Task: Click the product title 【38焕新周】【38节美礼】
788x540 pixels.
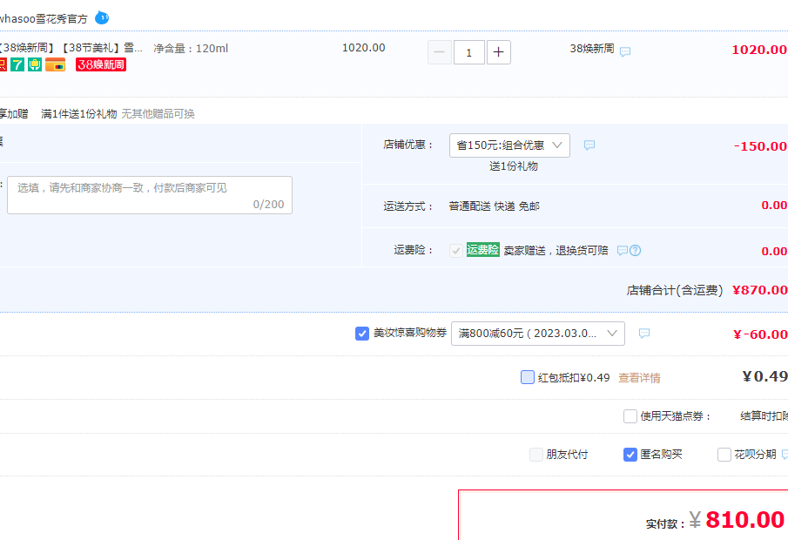Action: [71, 48]
